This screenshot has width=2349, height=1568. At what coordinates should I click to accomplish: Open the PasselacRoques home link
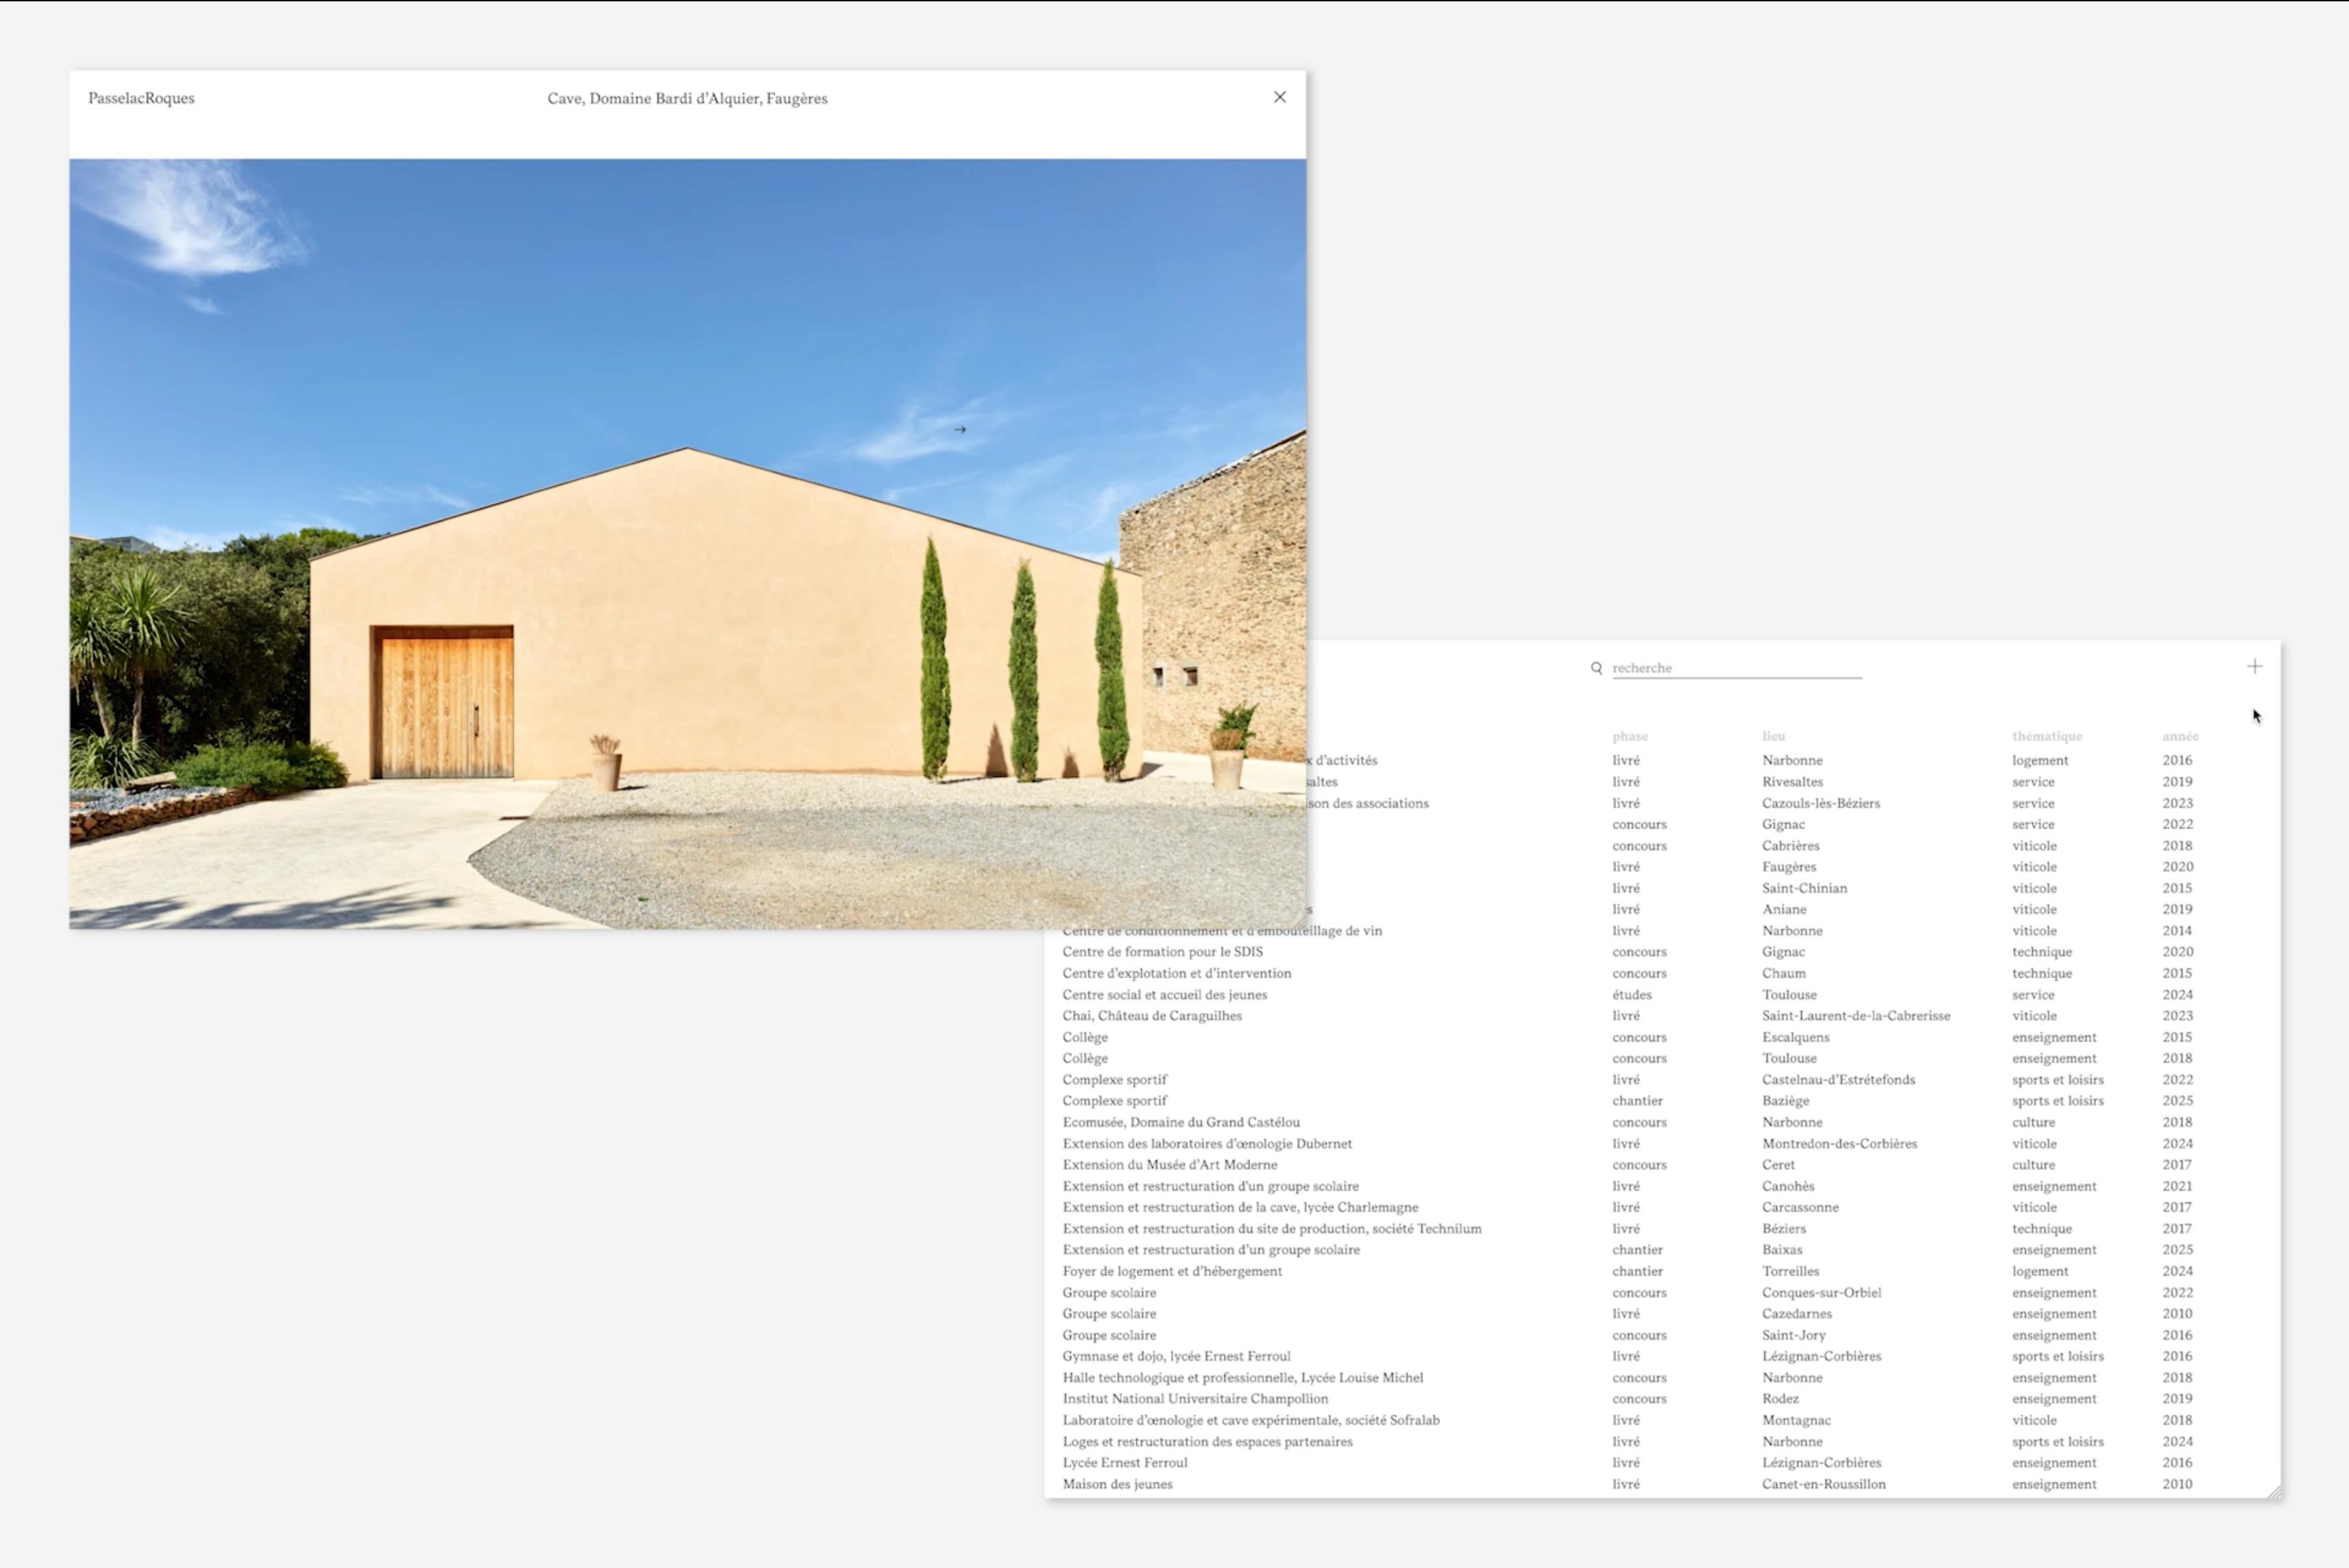(x=141, y=98)
